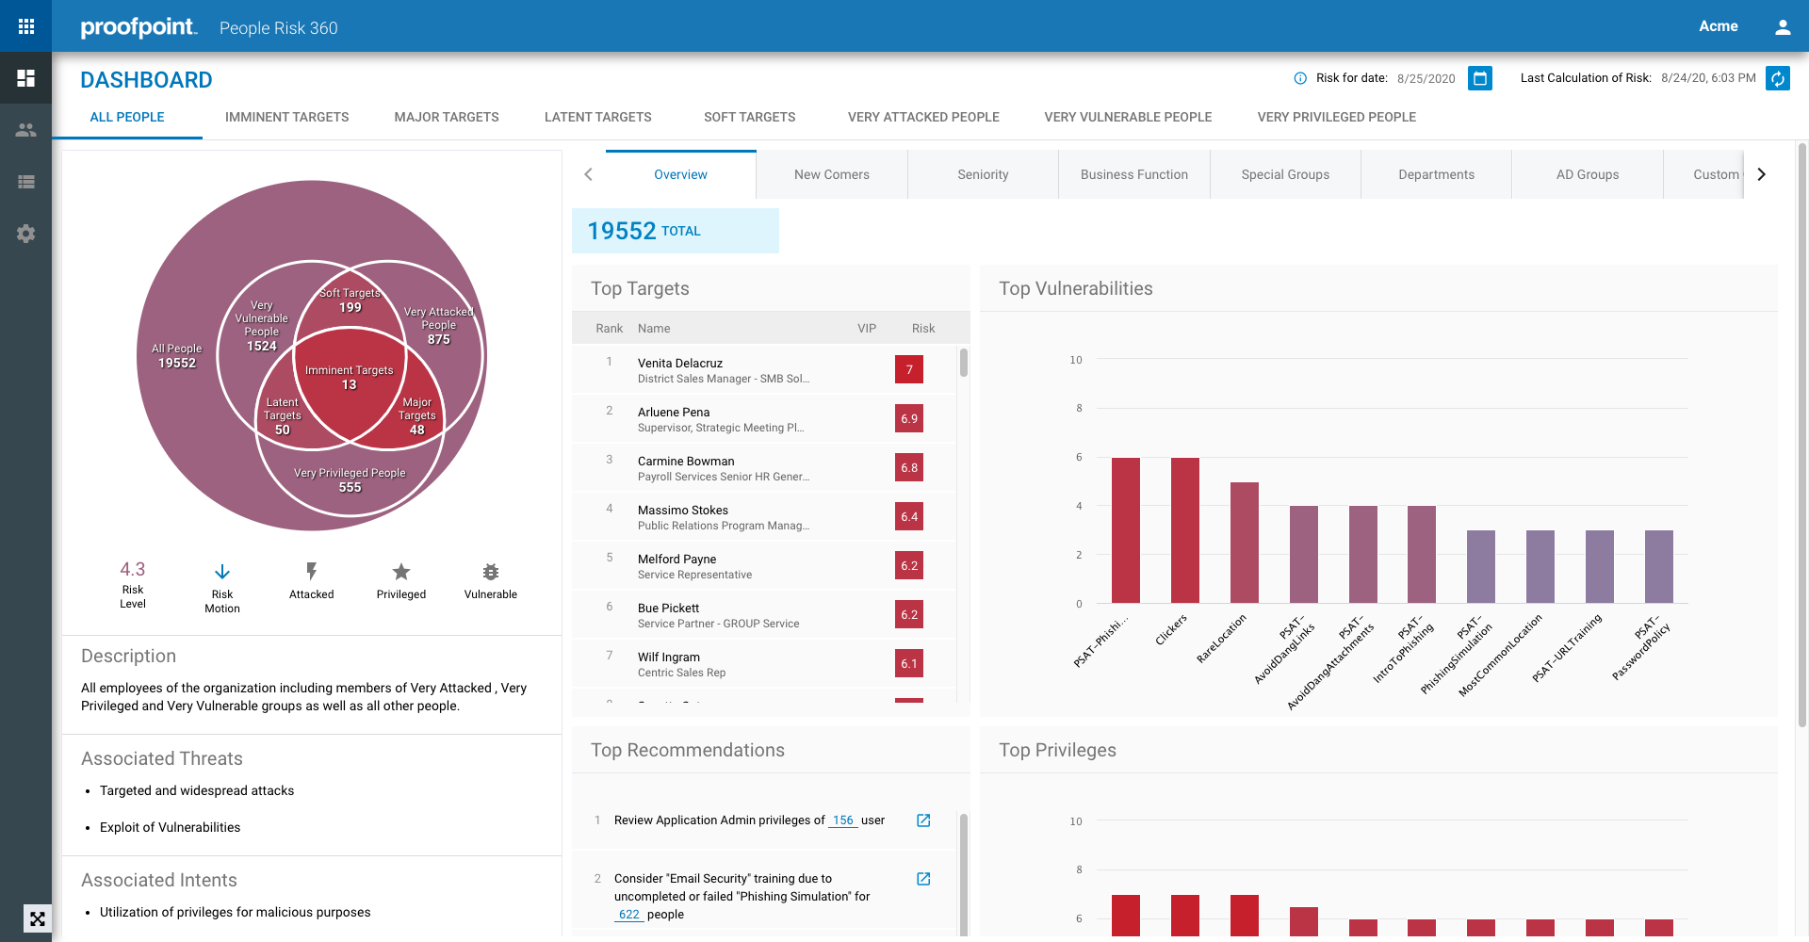Sort Top Targets by Name column

654,328
